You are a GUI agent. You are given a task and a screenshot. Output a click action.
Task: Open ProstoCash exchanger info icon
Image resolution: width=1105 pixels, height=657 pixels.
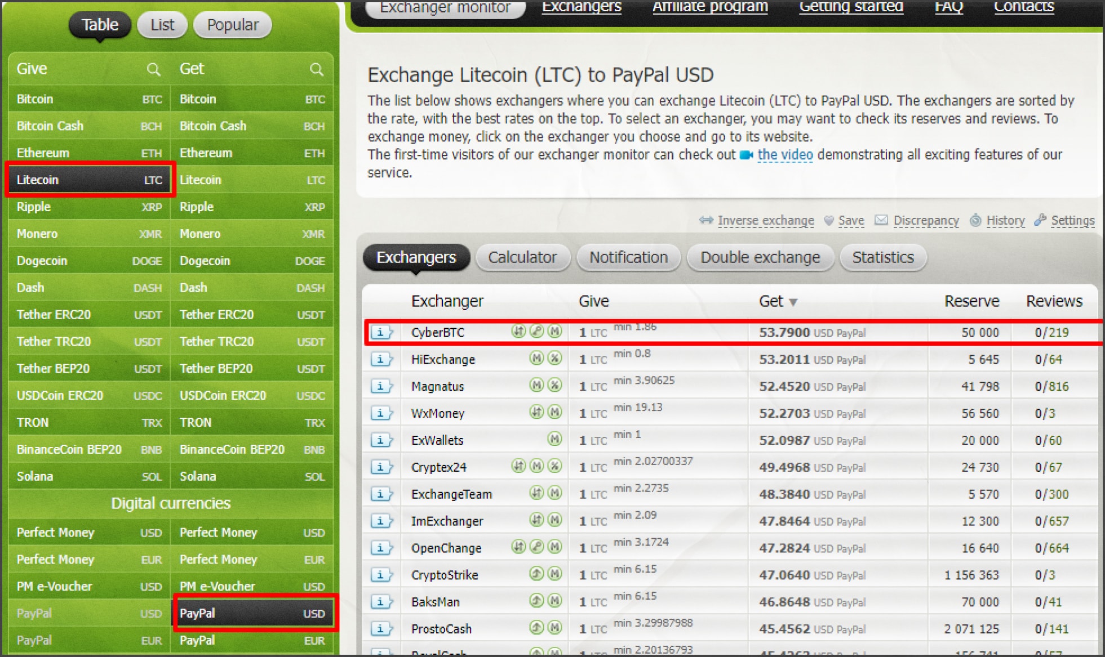(381, 629)
